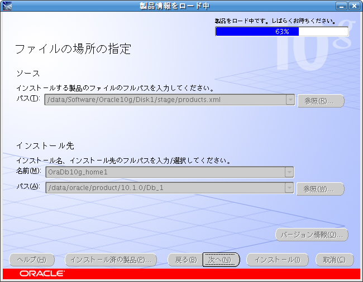Screen dimensions: 363x282
Task: Click the source instruction text about フルパス
Action: [115, 88]
